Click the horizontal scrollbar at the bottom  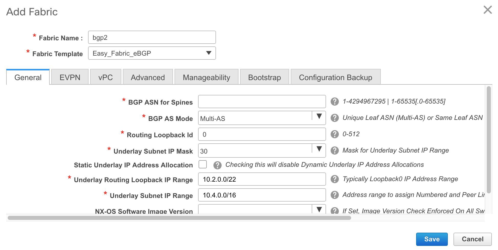tap(179, 218)
